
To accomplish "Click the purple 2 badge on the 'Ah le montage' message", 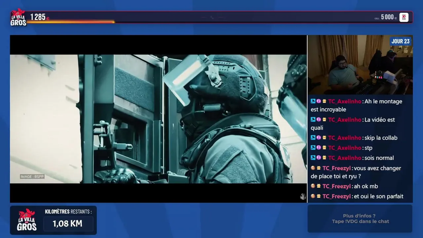I will click(319, 101).
